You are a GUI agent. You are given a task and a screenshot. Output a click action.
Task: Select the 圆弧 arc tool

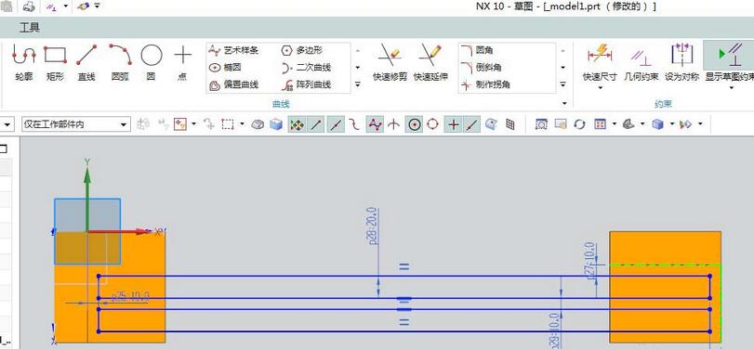coord(120,62)
